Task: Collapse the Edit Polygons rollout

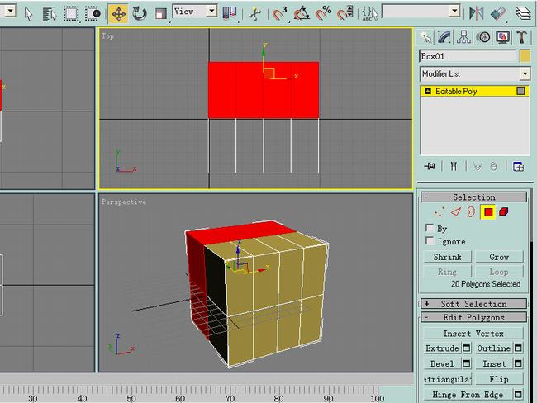Action: click(x=473, y=317)
